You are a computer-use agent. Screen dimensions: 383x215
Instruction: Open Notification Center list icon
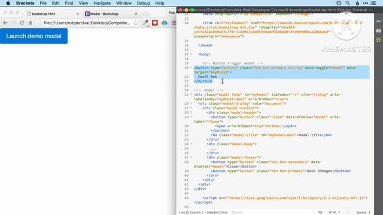[373, 3]
